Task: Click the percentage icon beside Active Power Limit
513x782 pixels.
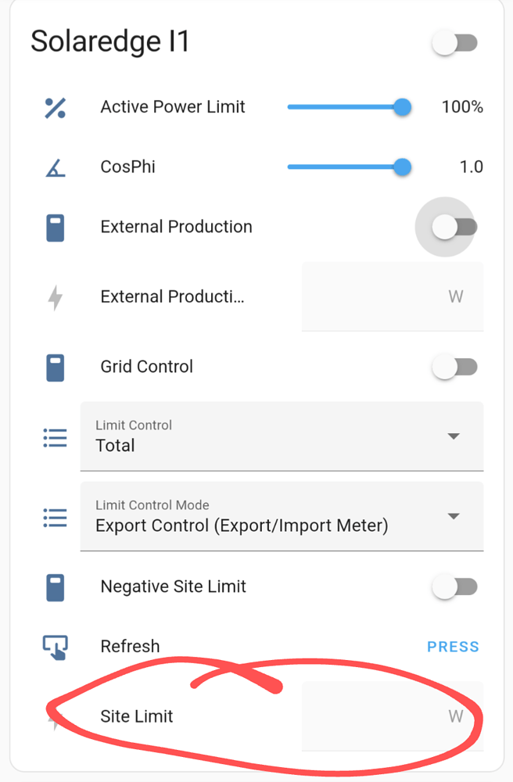Action: [55, 106]
